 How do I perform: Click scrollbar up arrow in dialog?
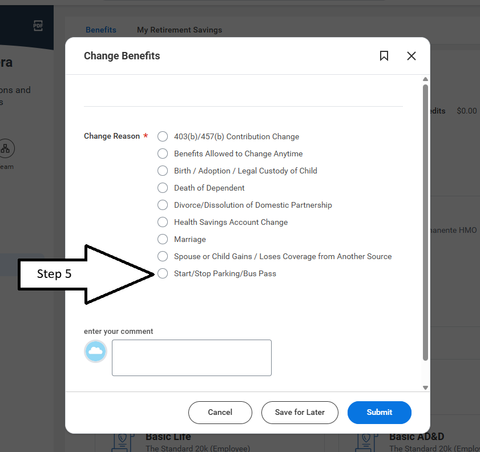pos(425,79)
